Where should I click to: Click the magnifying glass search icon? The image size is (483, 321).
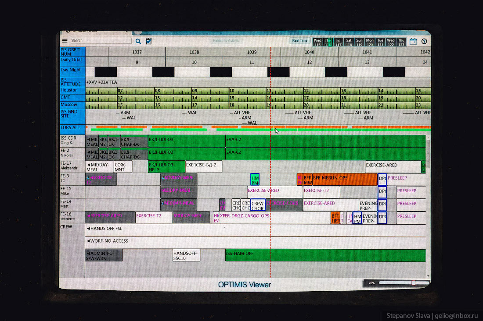tap(138, 41)
